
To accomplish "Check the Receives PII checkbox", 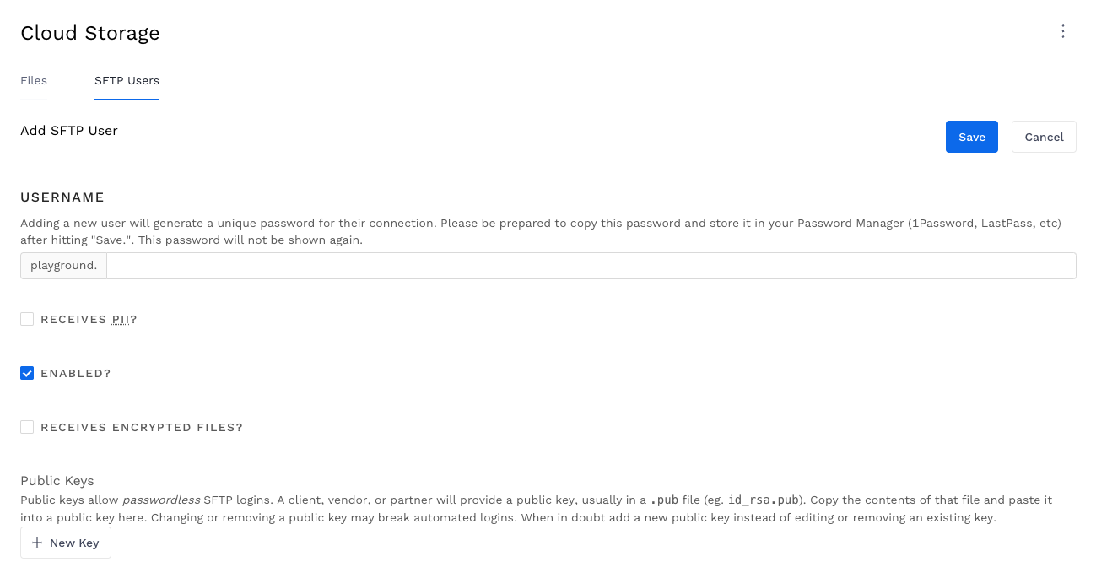I will pos(26,319).
